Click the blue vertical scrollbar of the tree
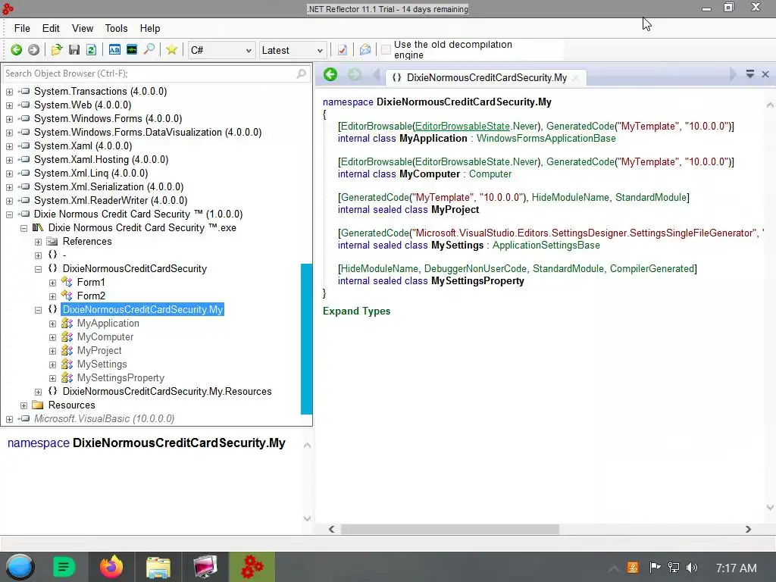 tap(306, 339)
